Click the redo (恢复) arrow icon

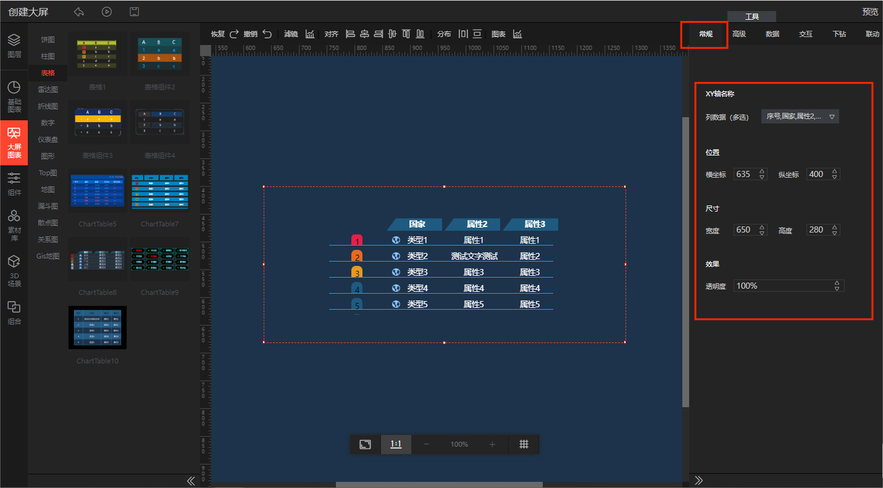(x=234, y=34)
